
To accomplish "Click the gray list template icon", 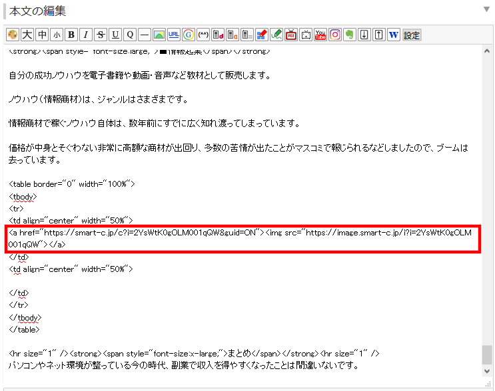I will tap(247, 35).
